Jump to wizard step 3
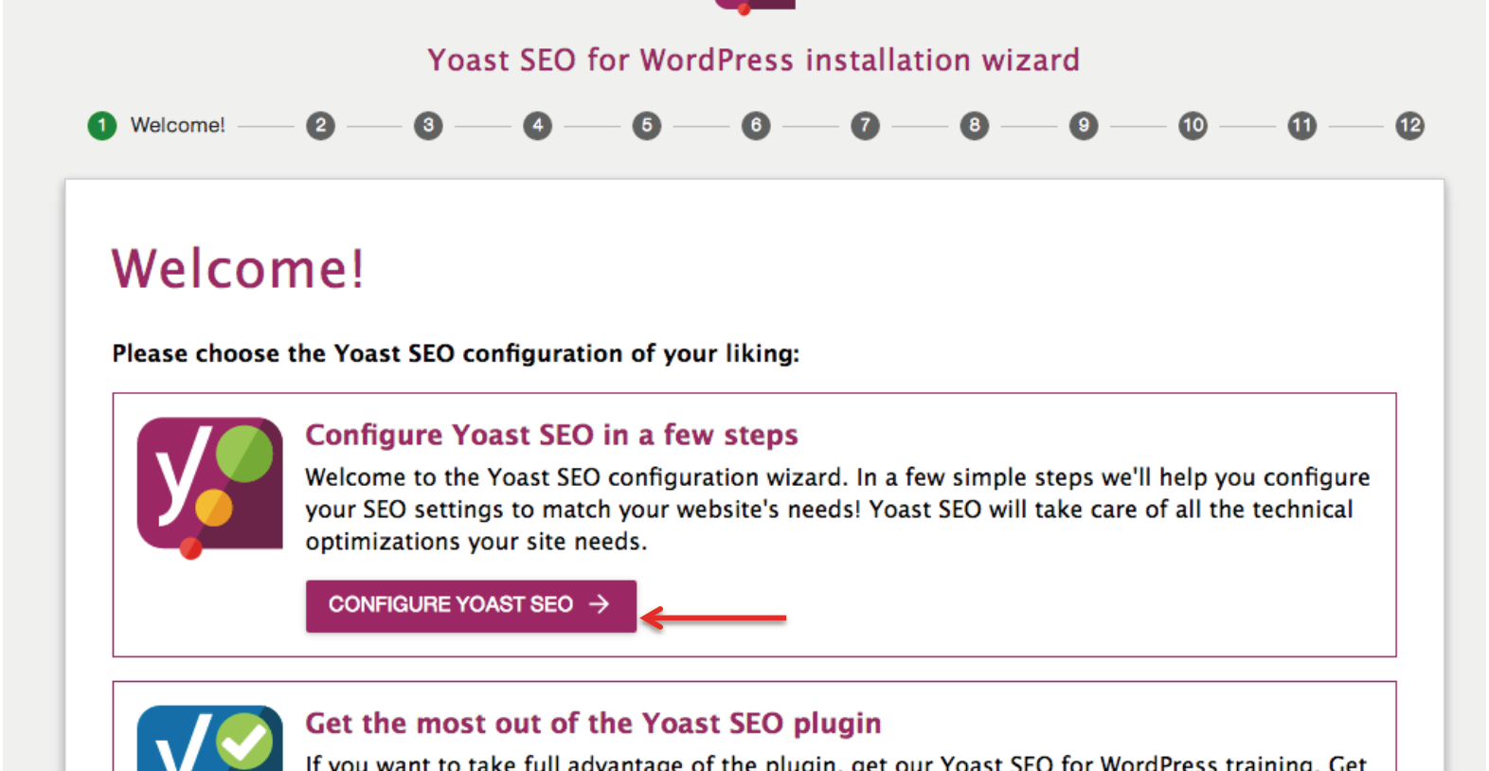 coord(428,125)
